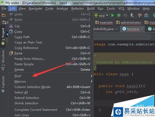Open the Window menu

pyautogui.click(x=133, y=8)
